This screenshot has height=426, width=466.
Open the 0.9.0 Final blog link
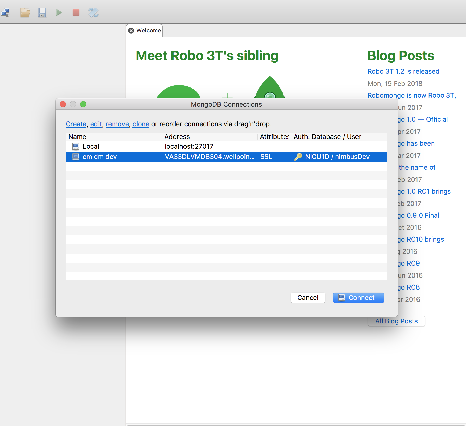[x=418, y=215]
